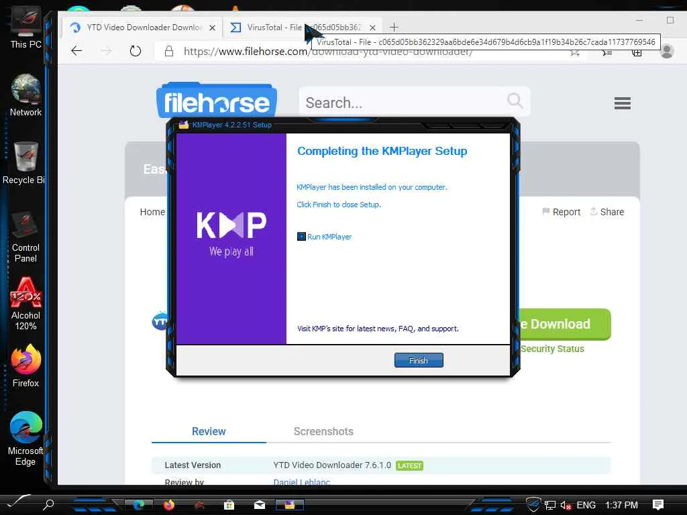Click Microsoft Store icon in taskbar

pyautogui.click(x=229, y=505)
